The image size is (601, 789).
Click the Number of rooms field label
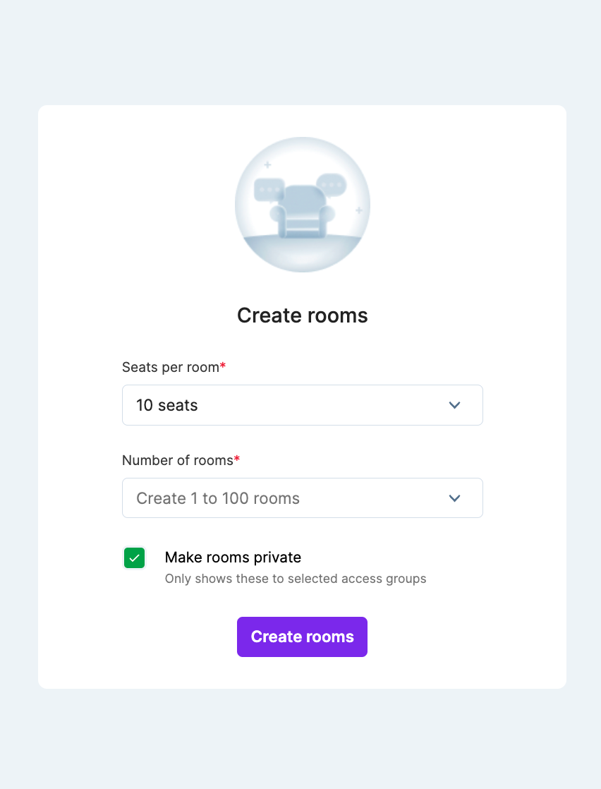point(177,460)
